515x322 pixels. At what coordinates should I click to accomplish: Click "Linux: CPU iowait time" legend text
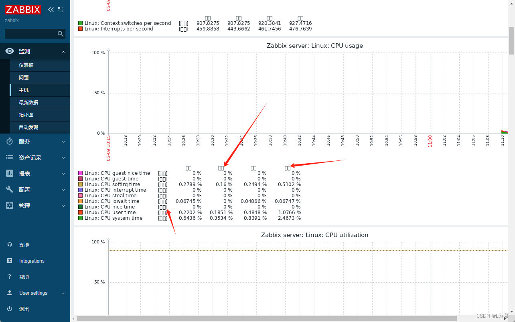point(112,201)
